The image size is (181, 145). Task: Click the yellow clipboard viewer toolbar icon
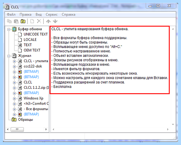(x=23, y=21)
